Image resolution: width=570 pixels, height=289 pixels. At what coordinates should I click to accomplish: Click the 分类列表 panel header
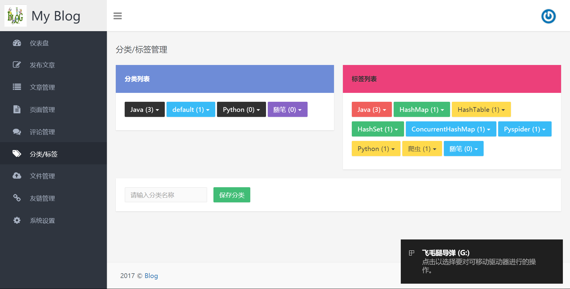click(x=225, y=79)
